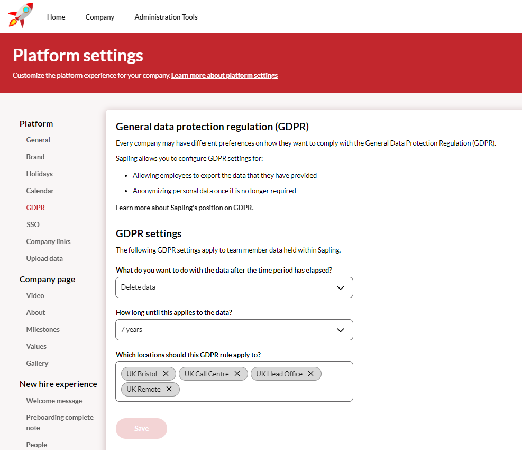Remove the UK Call Centre tag
The width and height of the screenshot is (522, 450).
[x=237, y=374]
